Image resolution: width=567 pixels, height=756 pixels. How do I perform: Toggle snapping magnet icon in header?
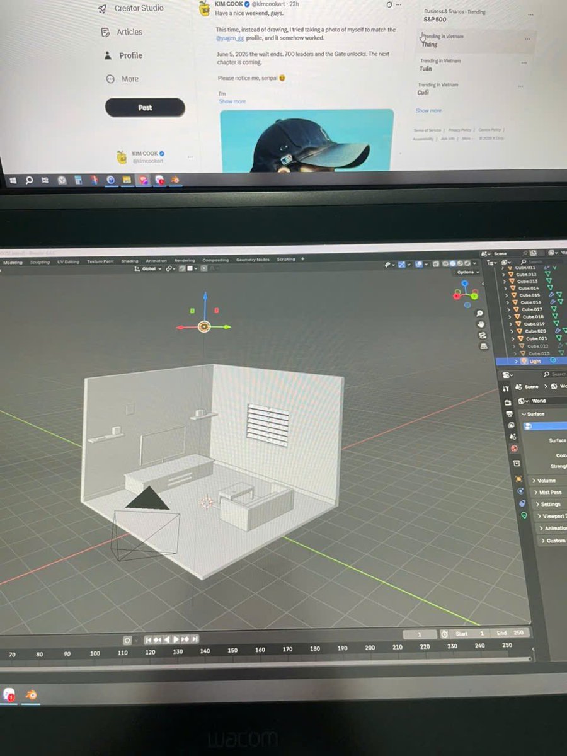pyautogui.click(x=182, y=268)
